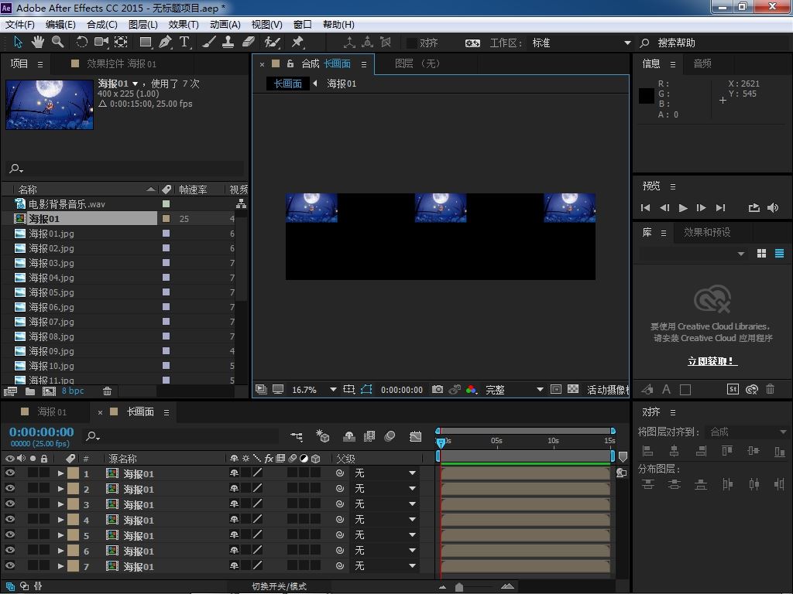Expand layer 6 properties triangle
Viewport: 793px width, 594px height.
point(60,551)
